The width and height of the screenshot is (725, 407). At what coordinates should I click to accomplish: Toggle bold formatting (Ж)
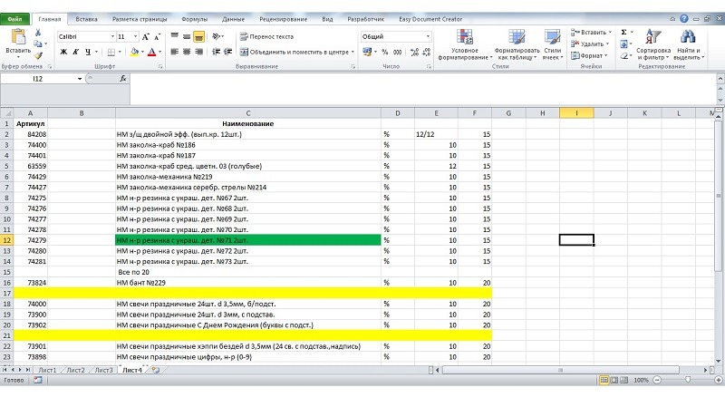(x=63, y=53)
